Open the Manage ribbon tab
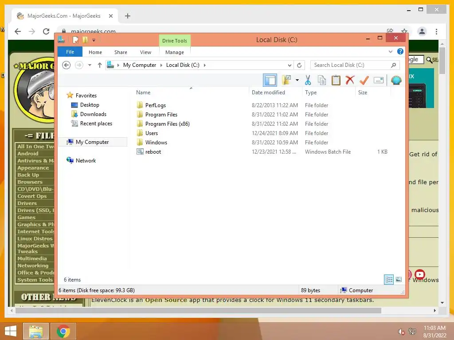 pos(175,52)
